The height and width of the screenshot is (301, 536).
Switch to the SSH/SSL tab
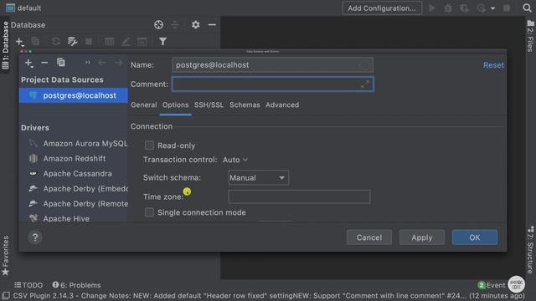coord(209,105)
